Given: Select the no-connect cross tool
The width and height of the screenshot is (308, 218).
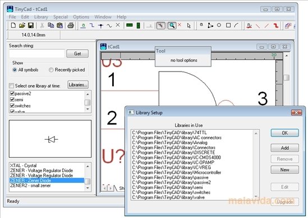Looking at the screenshot, I should point(118,25).
